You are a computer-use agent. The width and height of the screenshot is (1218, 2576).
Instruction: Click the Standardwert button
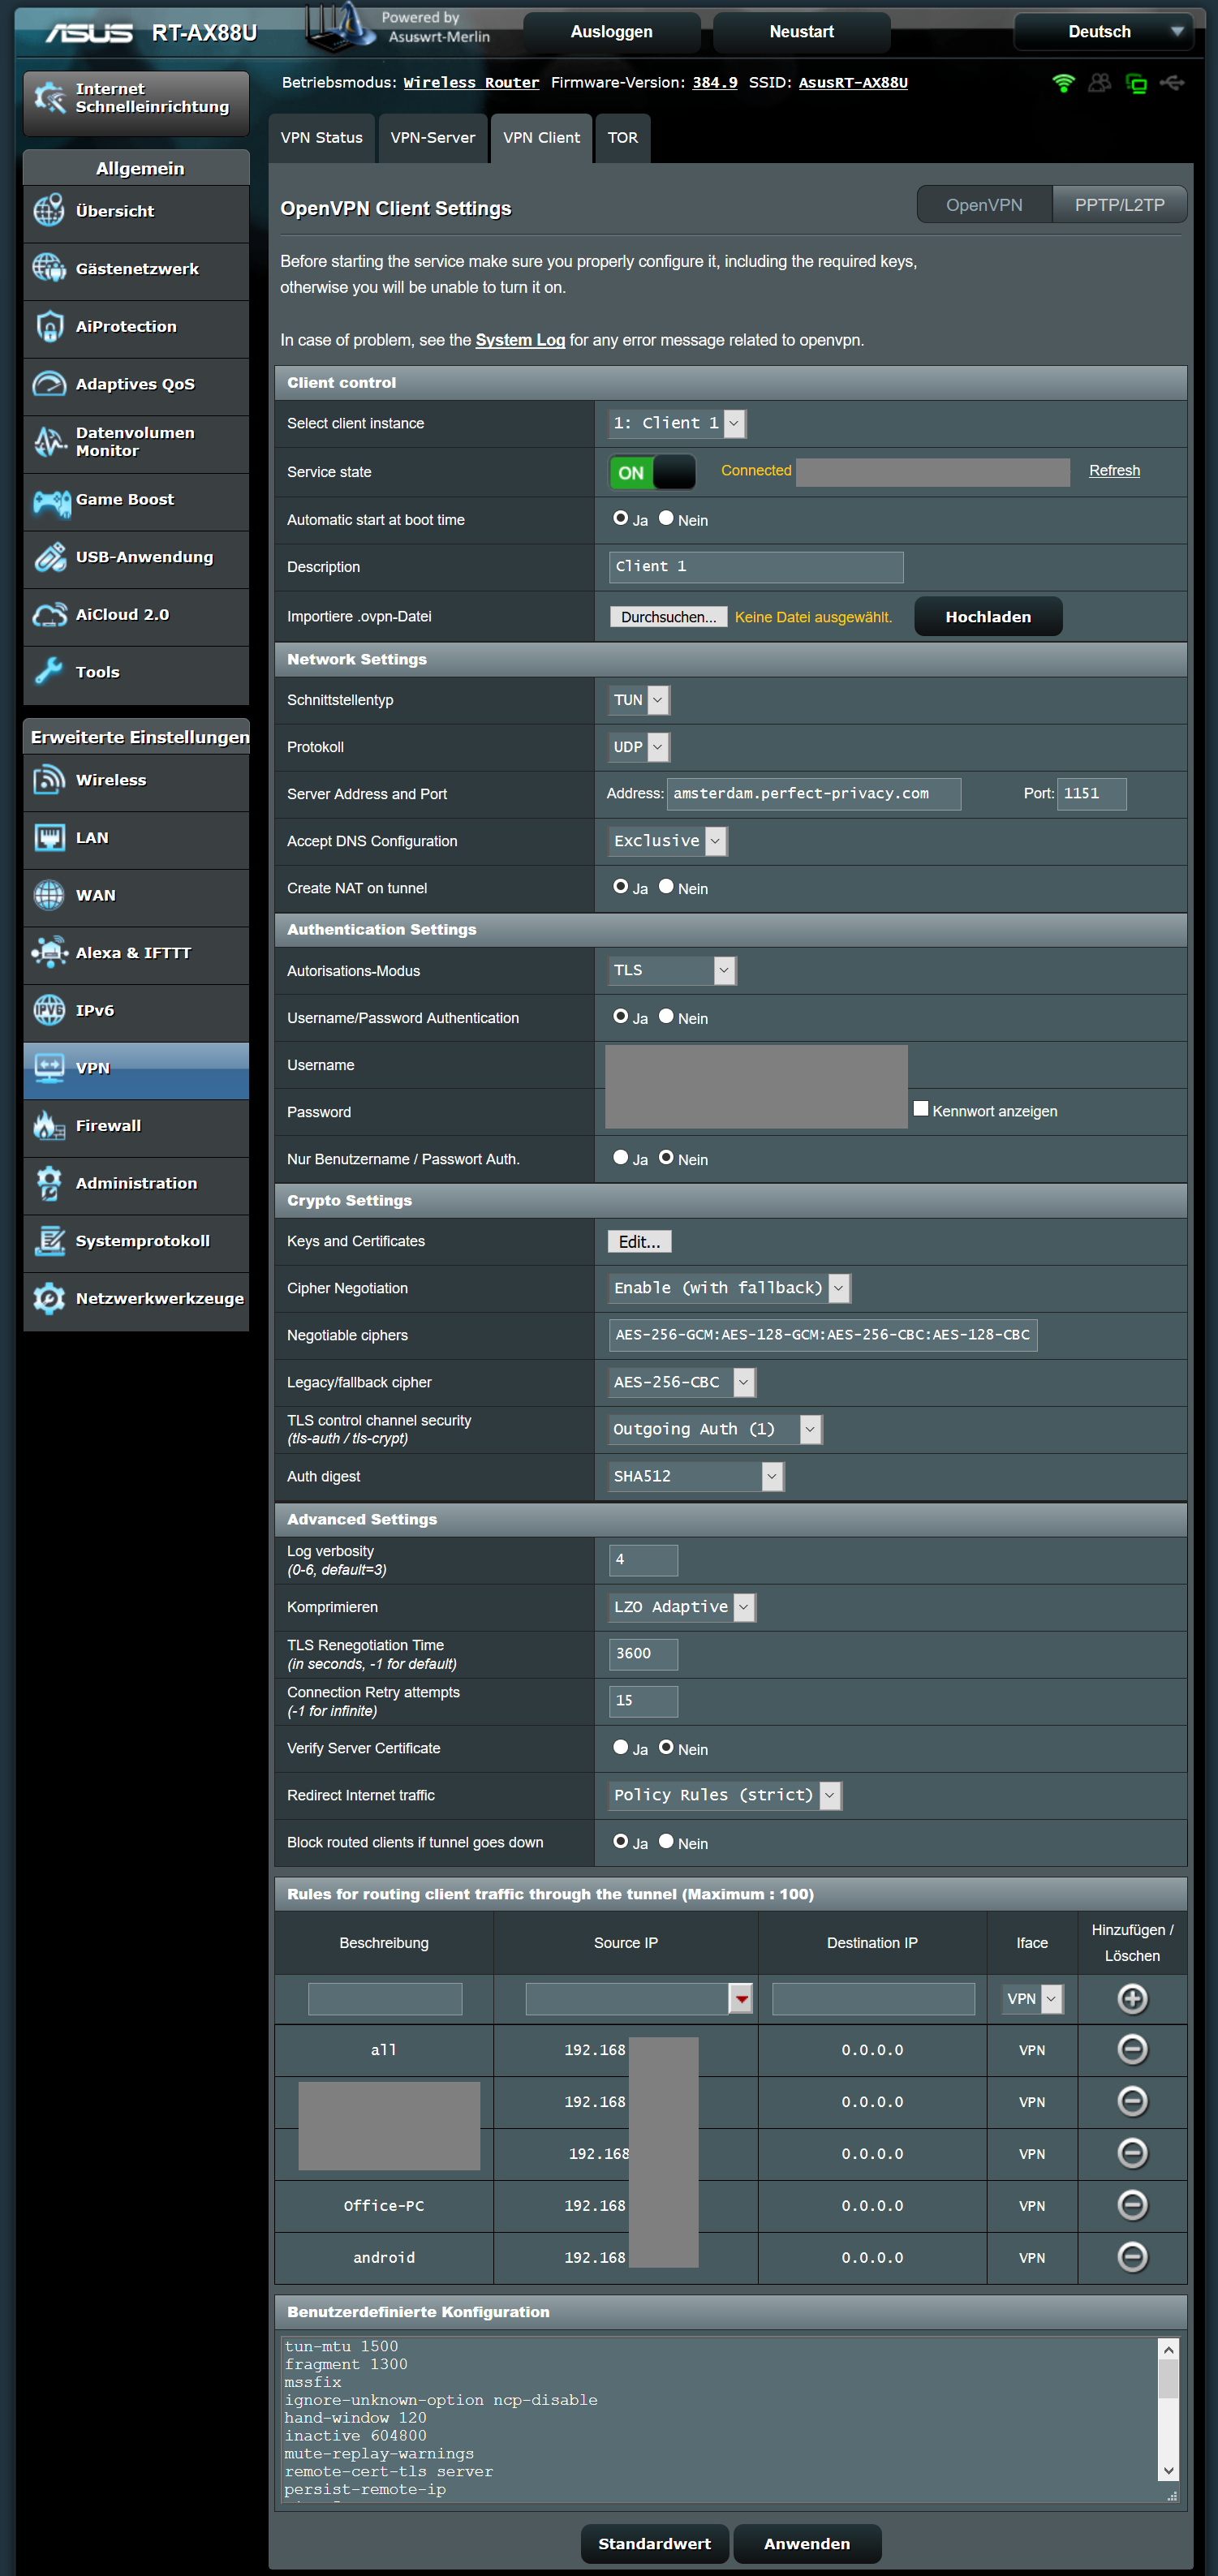[x=654, y=2543]
